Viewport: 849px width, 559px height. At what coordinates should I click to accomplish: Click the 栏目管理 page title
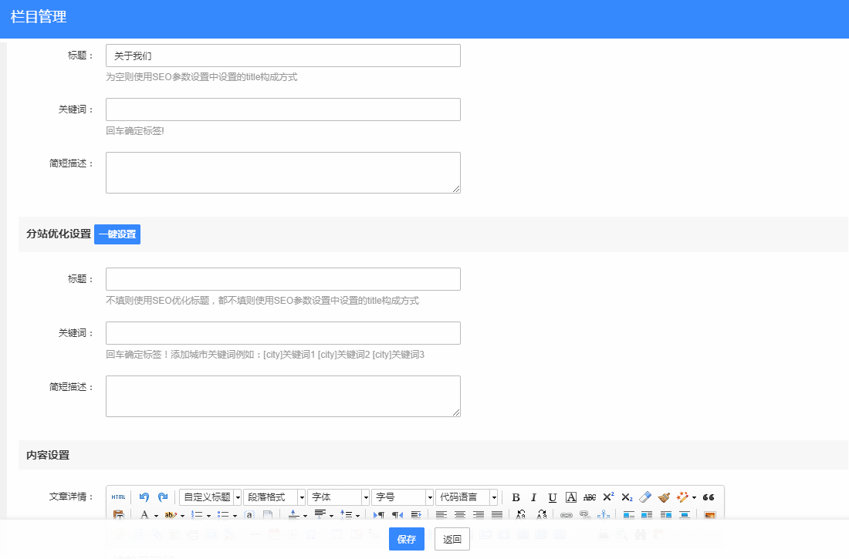[x=39, y=17]
